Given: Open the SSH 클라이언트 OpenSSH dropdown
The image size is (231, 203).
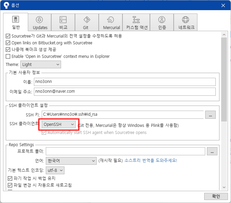Looking at the screenshot, I should pyautogui.click(x=59, y=125).
